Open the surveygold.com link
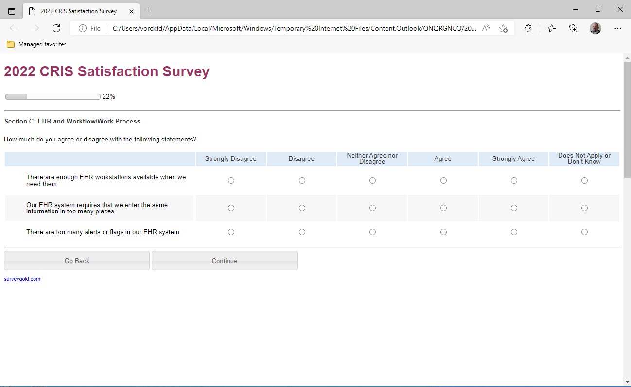Screen dimensions: 631x387 pos(22,279)
